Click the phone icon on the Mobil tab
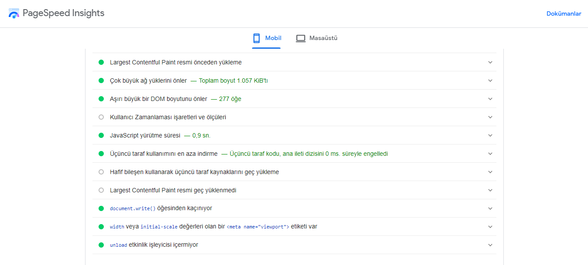Screen dimensions: 588x265 (256, 38)
